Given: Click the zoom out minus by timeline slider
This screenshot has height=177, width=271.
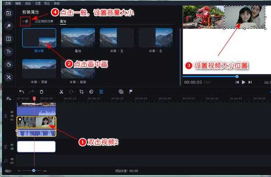Looking at the screenshot, I should click(19, 171).
